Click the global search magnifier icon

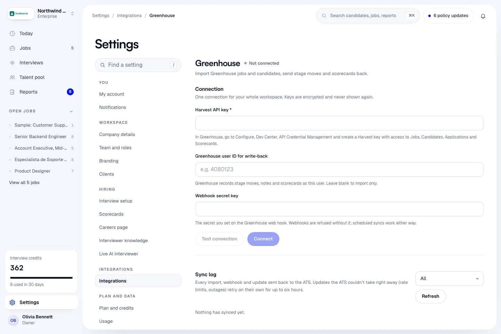click(324, 16)
